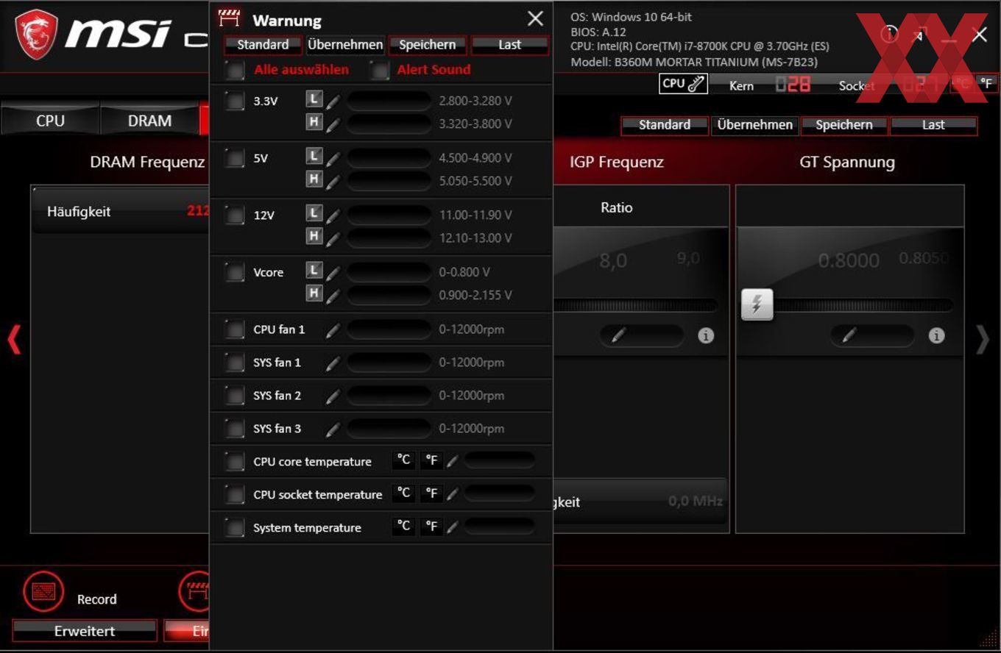1001x653 pixels.
Task: Click the pencil icon for 12V low limit
Action: point(333,216)
